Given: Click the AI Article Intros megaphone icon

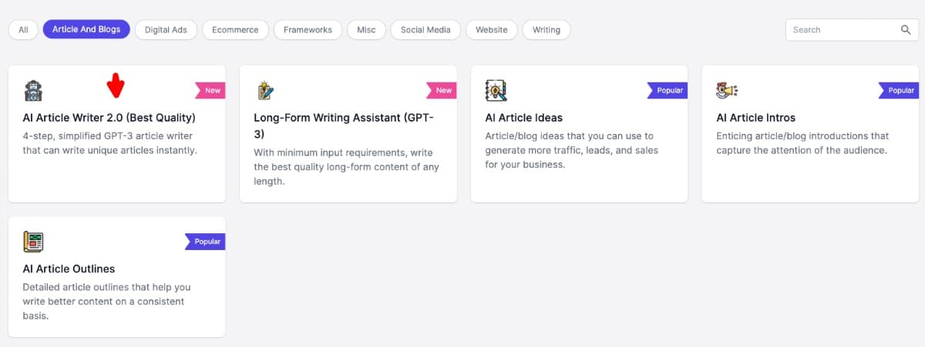Looking at the screenshot, I should 727,90.
